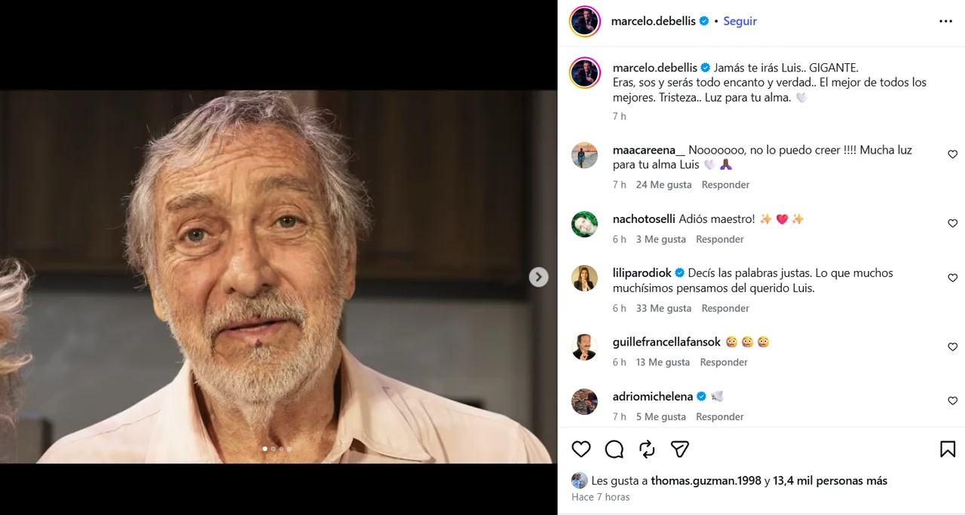Like guillefrancellafansok's comment heart

[952, 347]
